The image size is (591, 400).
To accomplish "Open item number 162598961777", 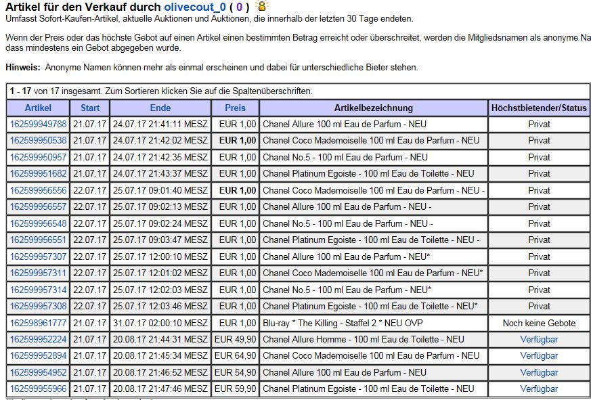I will (38, 323).
